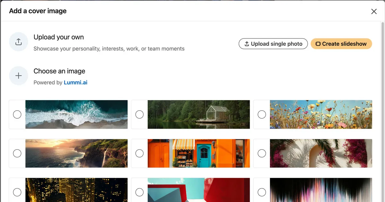Click the "Upload single photo" button
385x202 pixels.
[x=273, y=44]
